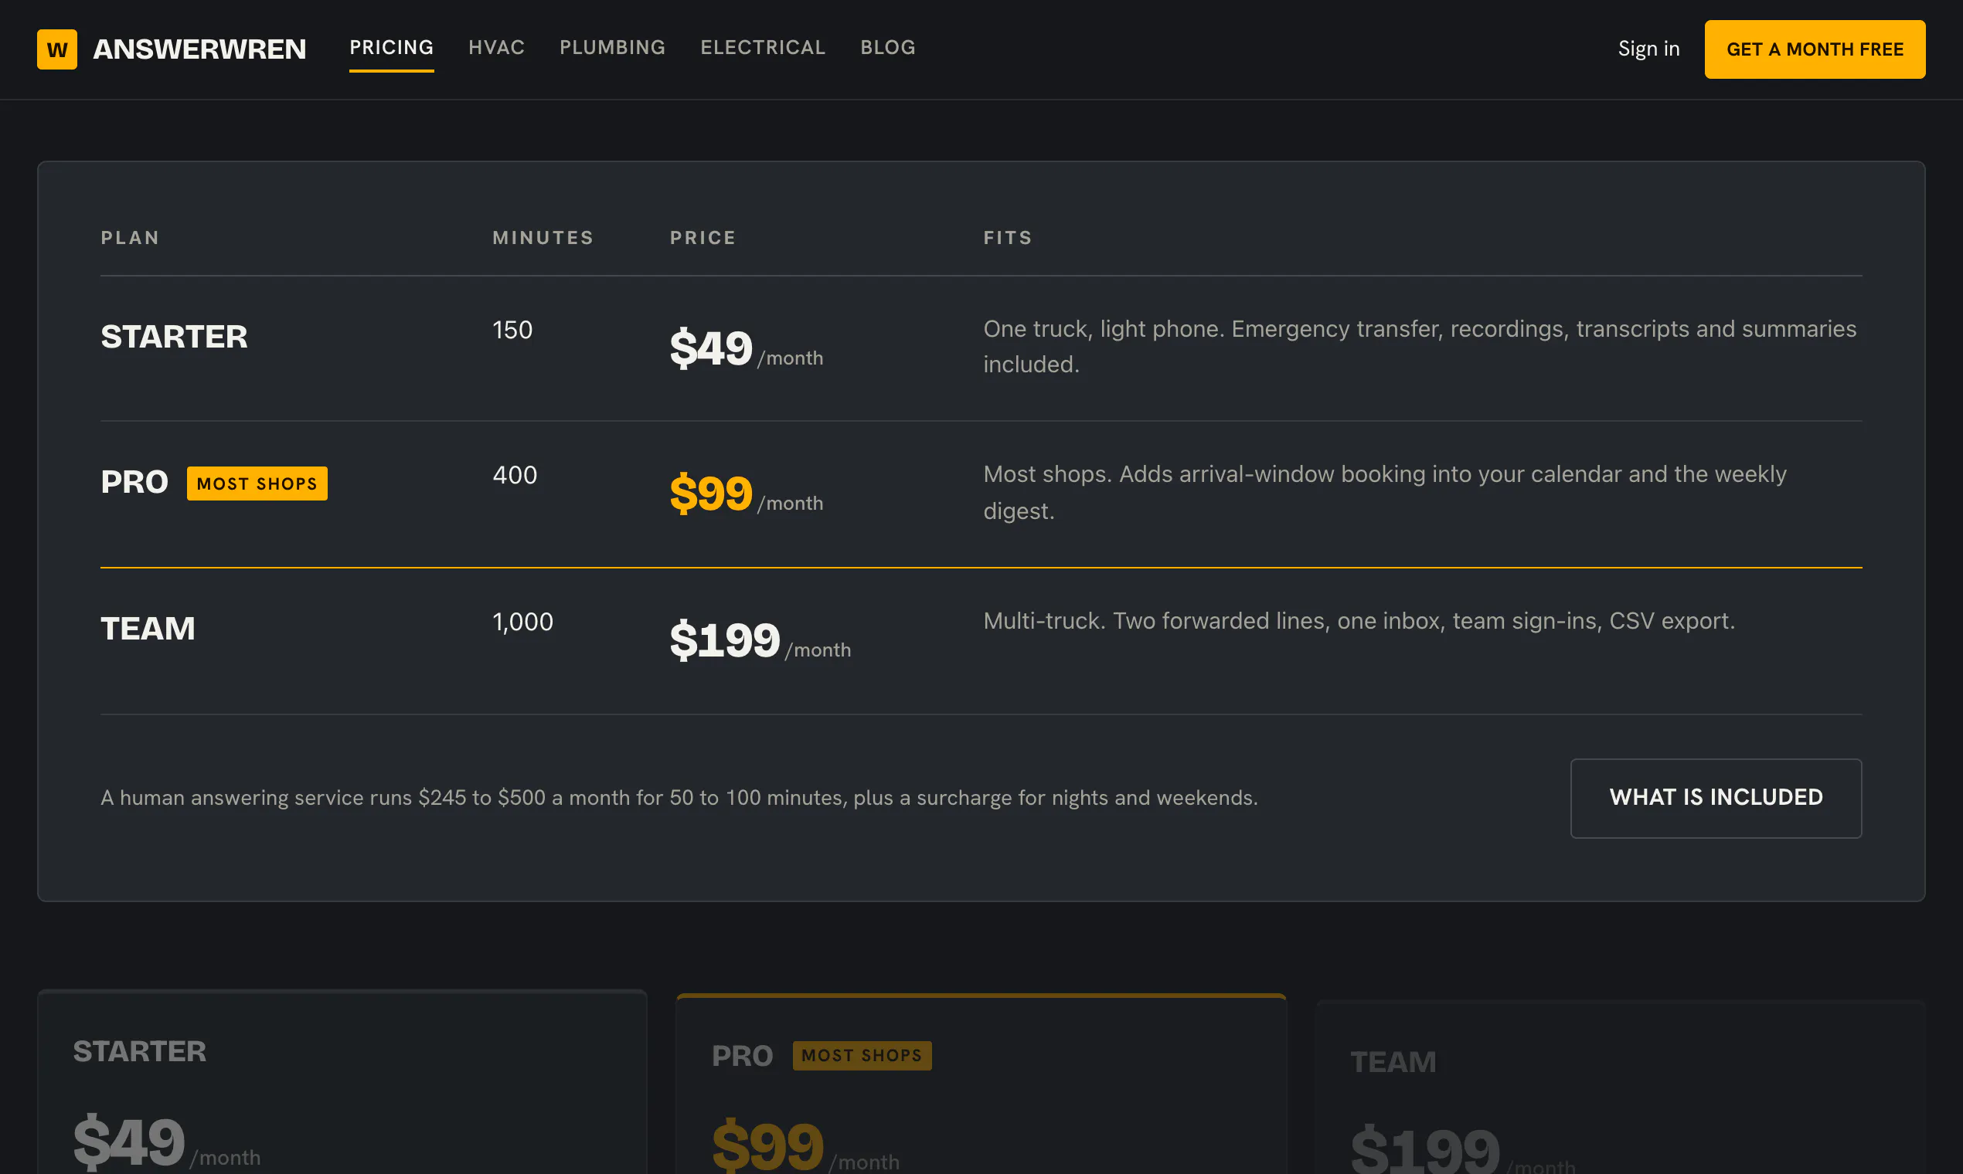Open the Plumbing nav item

[x=613, y=47]
